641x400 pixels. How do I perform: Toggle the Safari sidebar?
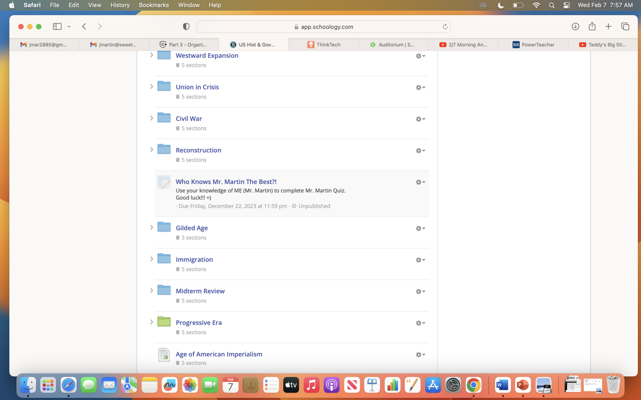pyautogui.click(x=57, y=27)
